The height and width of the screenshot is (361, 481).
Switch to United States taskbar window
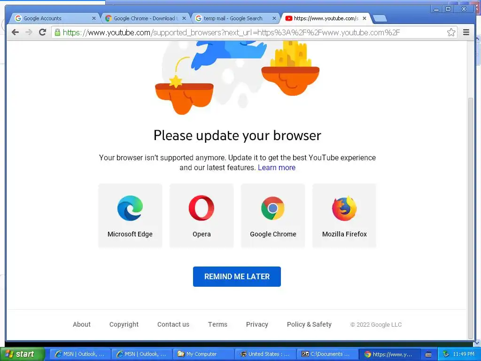pos(265,354)
